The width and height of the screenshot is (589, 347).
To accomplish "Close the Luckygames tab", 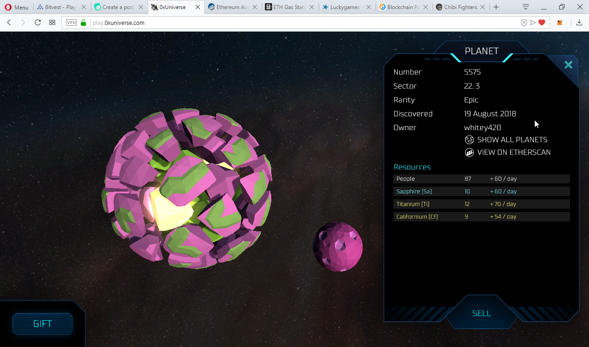I will tap(368, 7).
